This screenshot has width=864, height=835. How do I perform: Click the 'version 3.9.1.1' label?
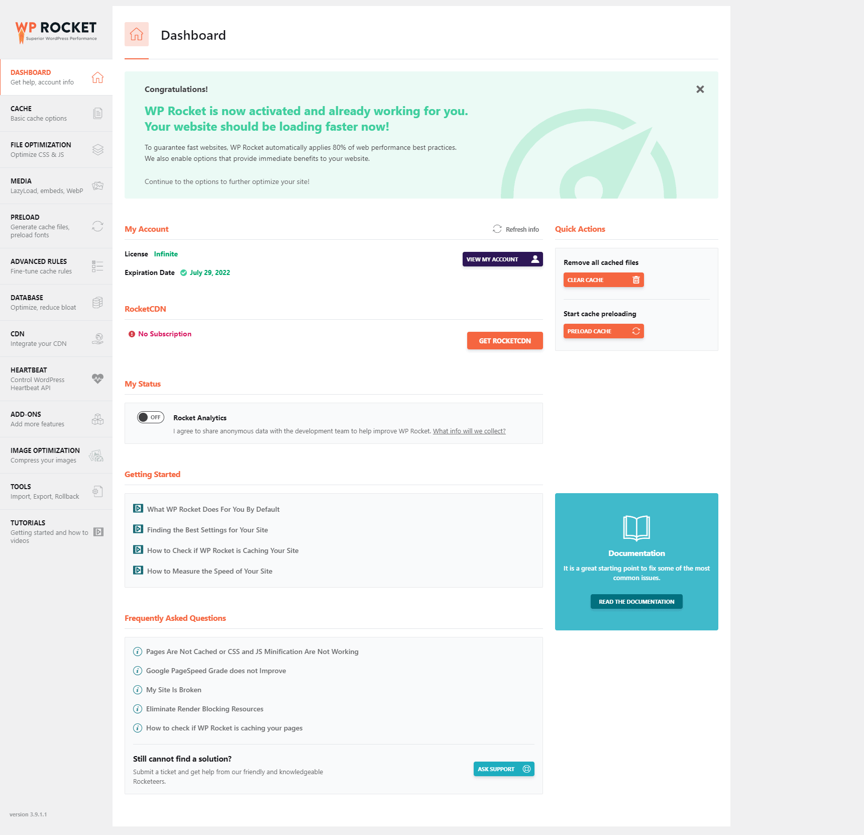(x=28, y=814)
